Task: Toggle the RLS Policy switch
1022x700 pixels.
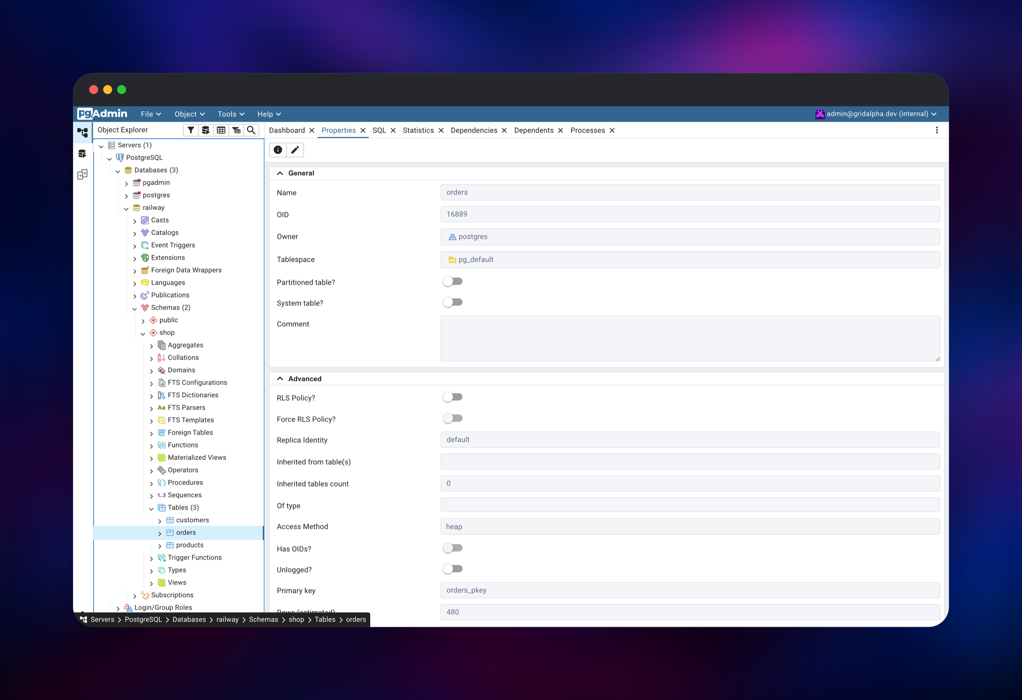Action: click(453, 397)
